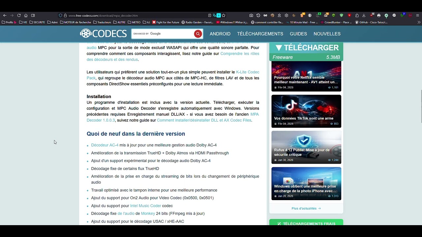This screenshot has width=422, height=237.
Task: Click the Google search input field
Action: (x=163, y=34)
